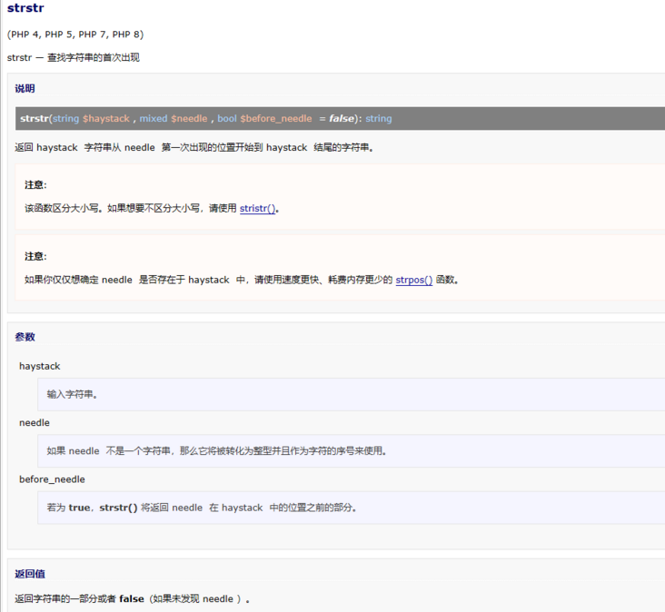This screenshot has height=612, width=665.
Task: Click the false default value in signature
Action: pyautogui.click(x=342, y=119)
